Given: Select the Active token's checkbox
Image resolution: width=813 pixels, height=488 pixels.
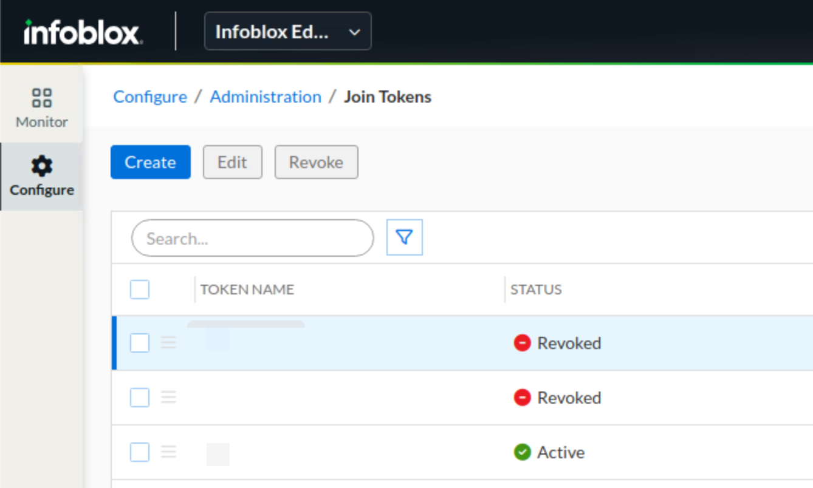Looking at the screenshot, I should (140, 452).
